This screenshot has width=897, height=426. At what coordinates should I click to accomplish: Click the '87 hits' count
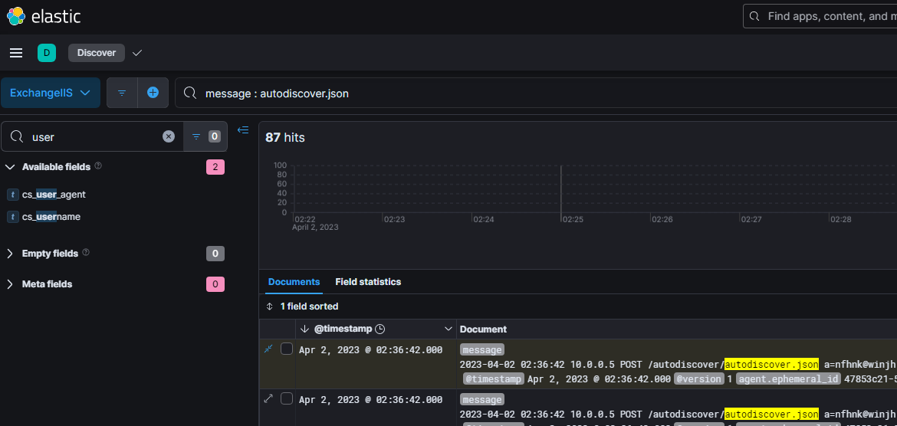coord(285,138)
